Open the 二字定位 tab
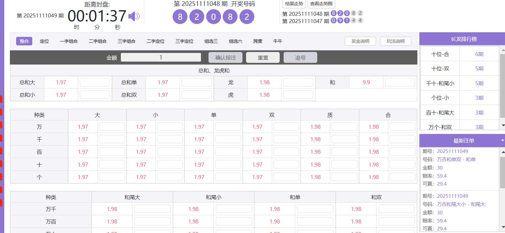 click(x=155, y=41)
